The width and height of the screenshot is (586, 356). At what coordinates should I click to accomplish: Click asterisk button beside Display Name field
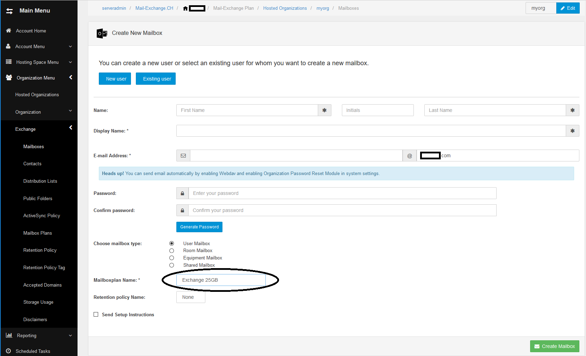pos(572,131)
